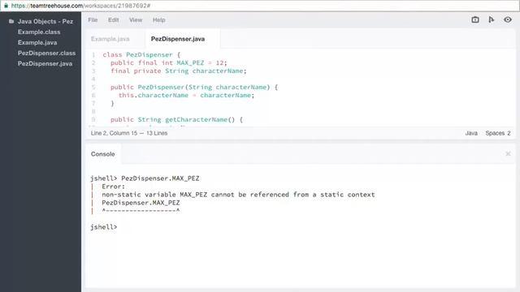Select the Console tab
This screenshot has height=292, width=520.
[x=103, y=154]
